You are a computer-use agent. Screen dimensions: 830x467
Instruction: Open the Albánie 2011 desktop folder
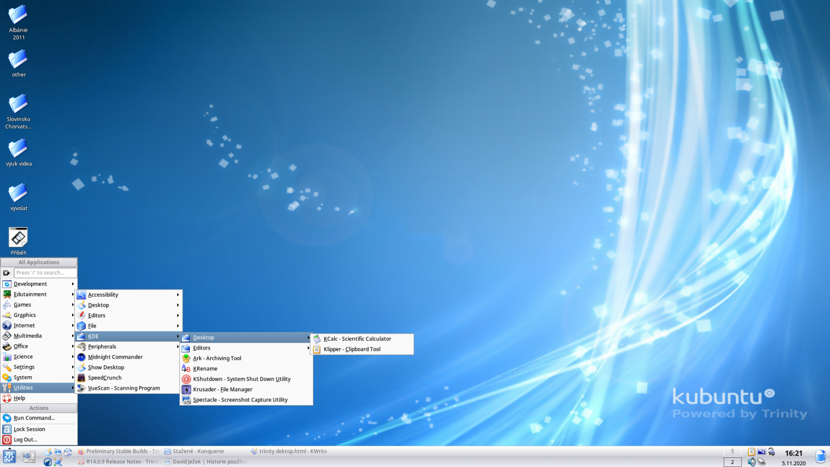tap(18, 16)
